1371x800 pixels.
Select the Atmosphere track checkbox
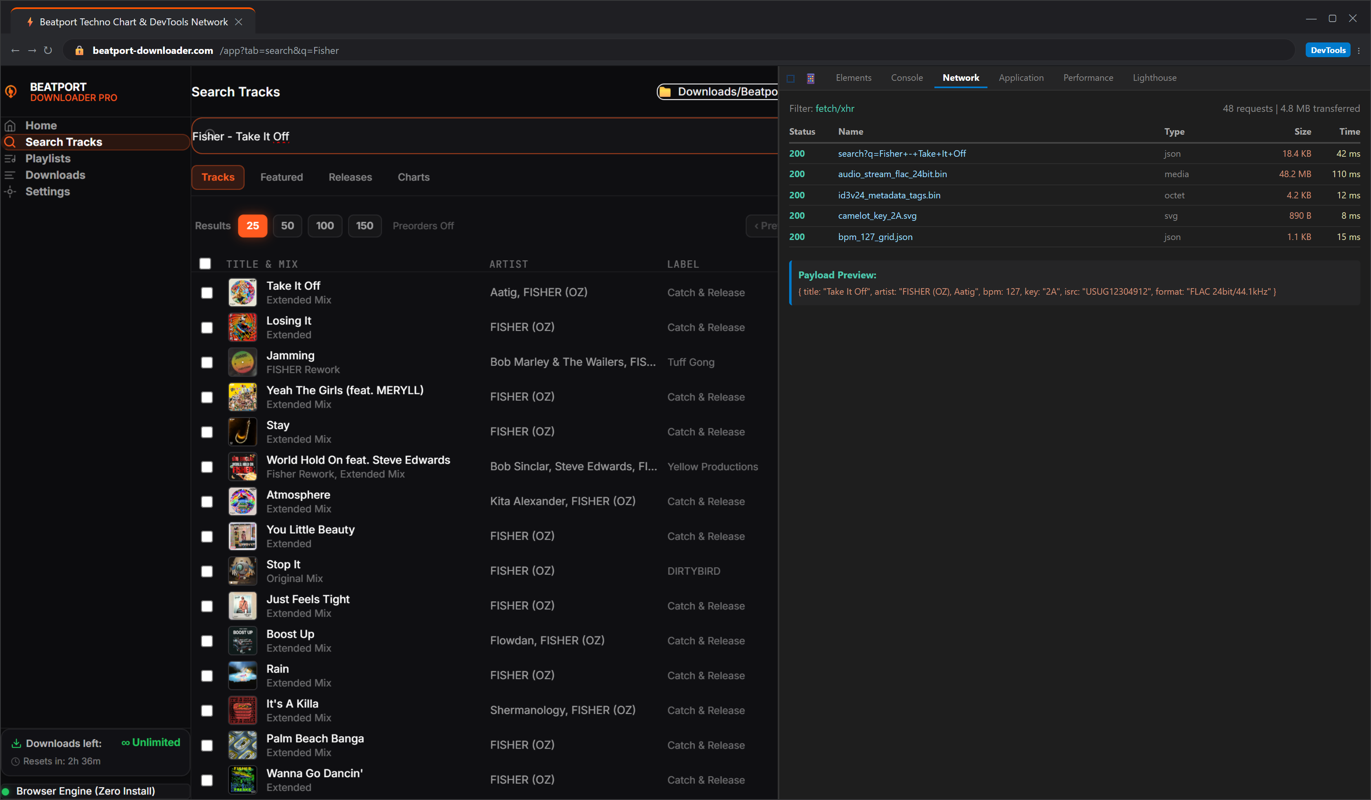tap(207, 502)
